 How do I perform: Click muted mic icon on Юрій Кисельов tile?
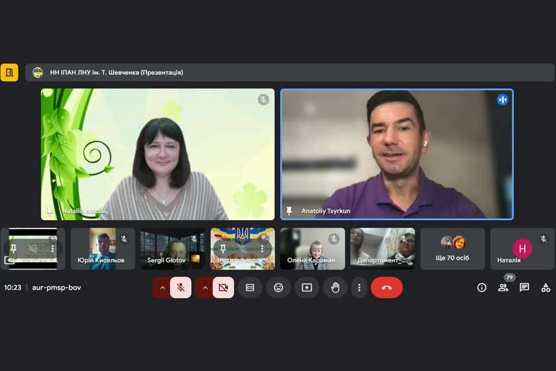coord(124,239)
